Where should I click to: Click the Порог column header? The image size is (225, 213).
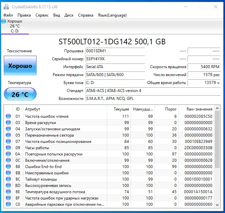[x=166, y=109]
